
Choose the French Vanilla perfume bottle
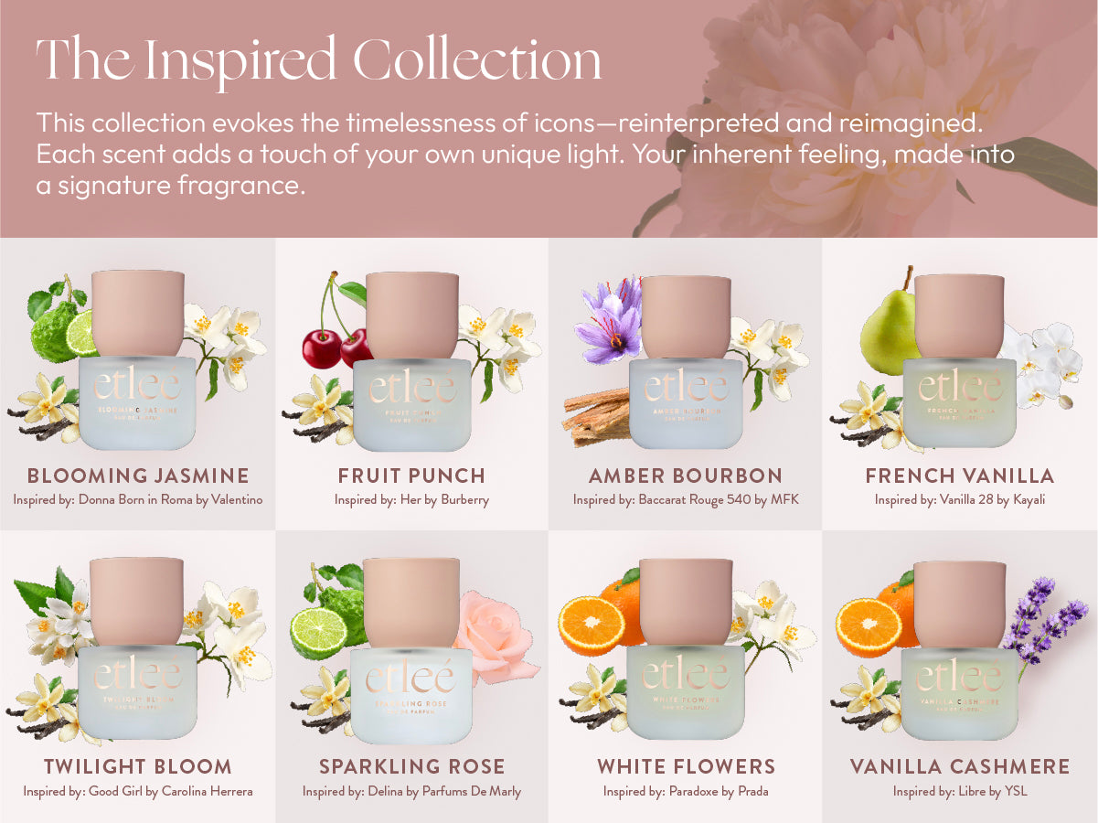coord(960,360)
